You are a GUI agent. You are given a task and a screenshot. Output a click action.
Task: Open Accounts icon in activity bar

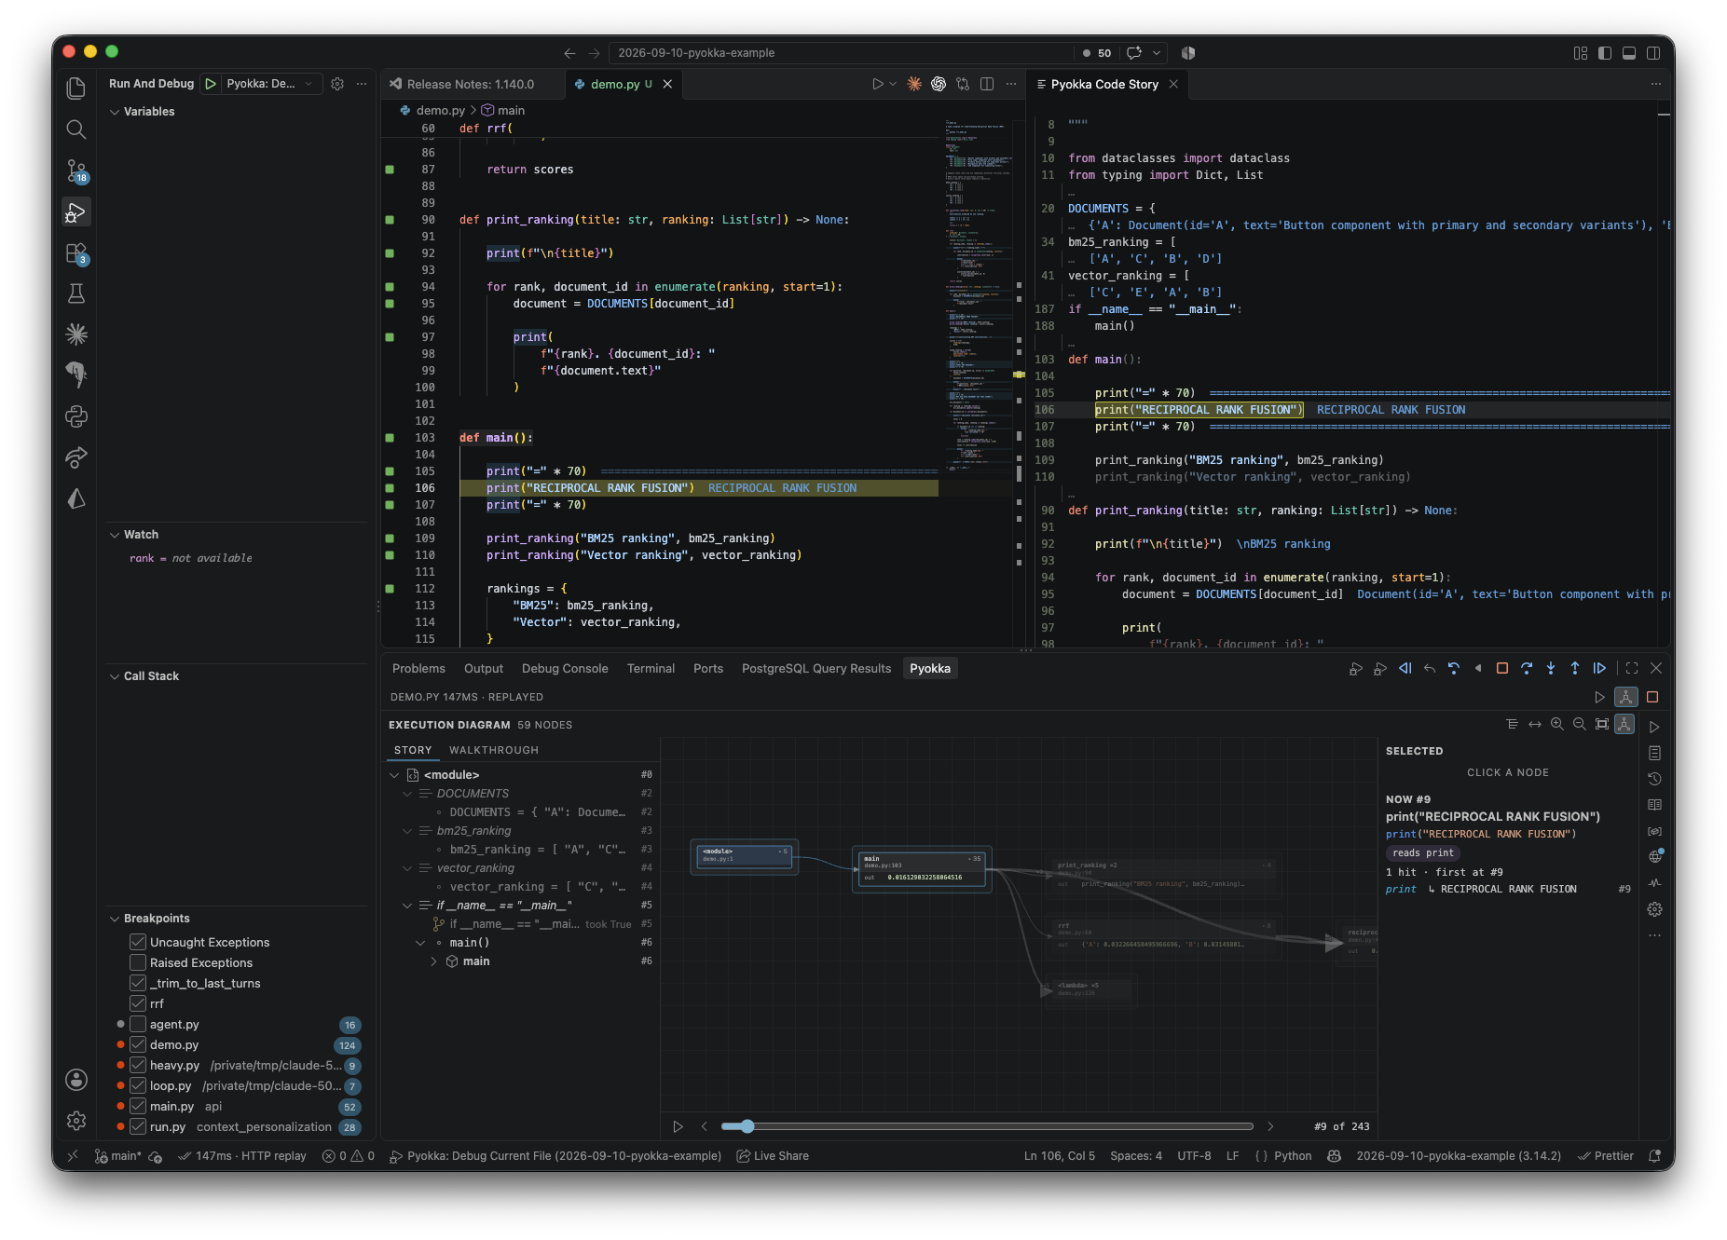tap(76, 1080)
